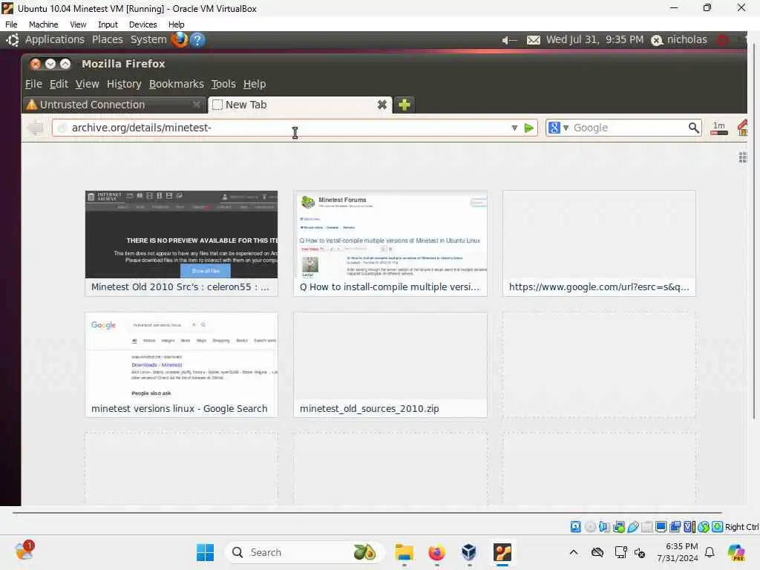The height and width of the screenshot is (570, 760).
Task: Add a new tab with green plus
Action: [x=404, y=105]
